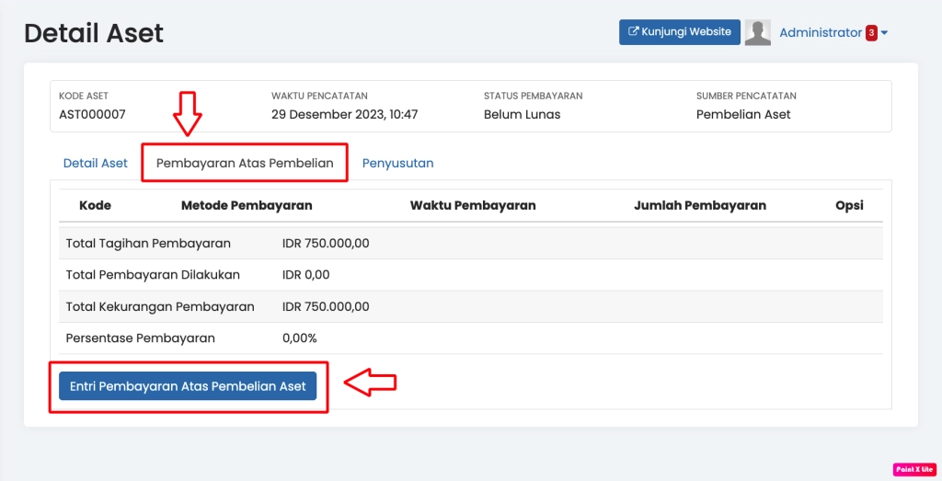Click the Opsi column header
942x481 pixels.
pos(849,205)
